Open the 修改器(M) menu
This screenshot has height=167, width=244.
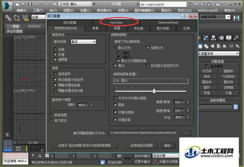click(x=104, y=10)
